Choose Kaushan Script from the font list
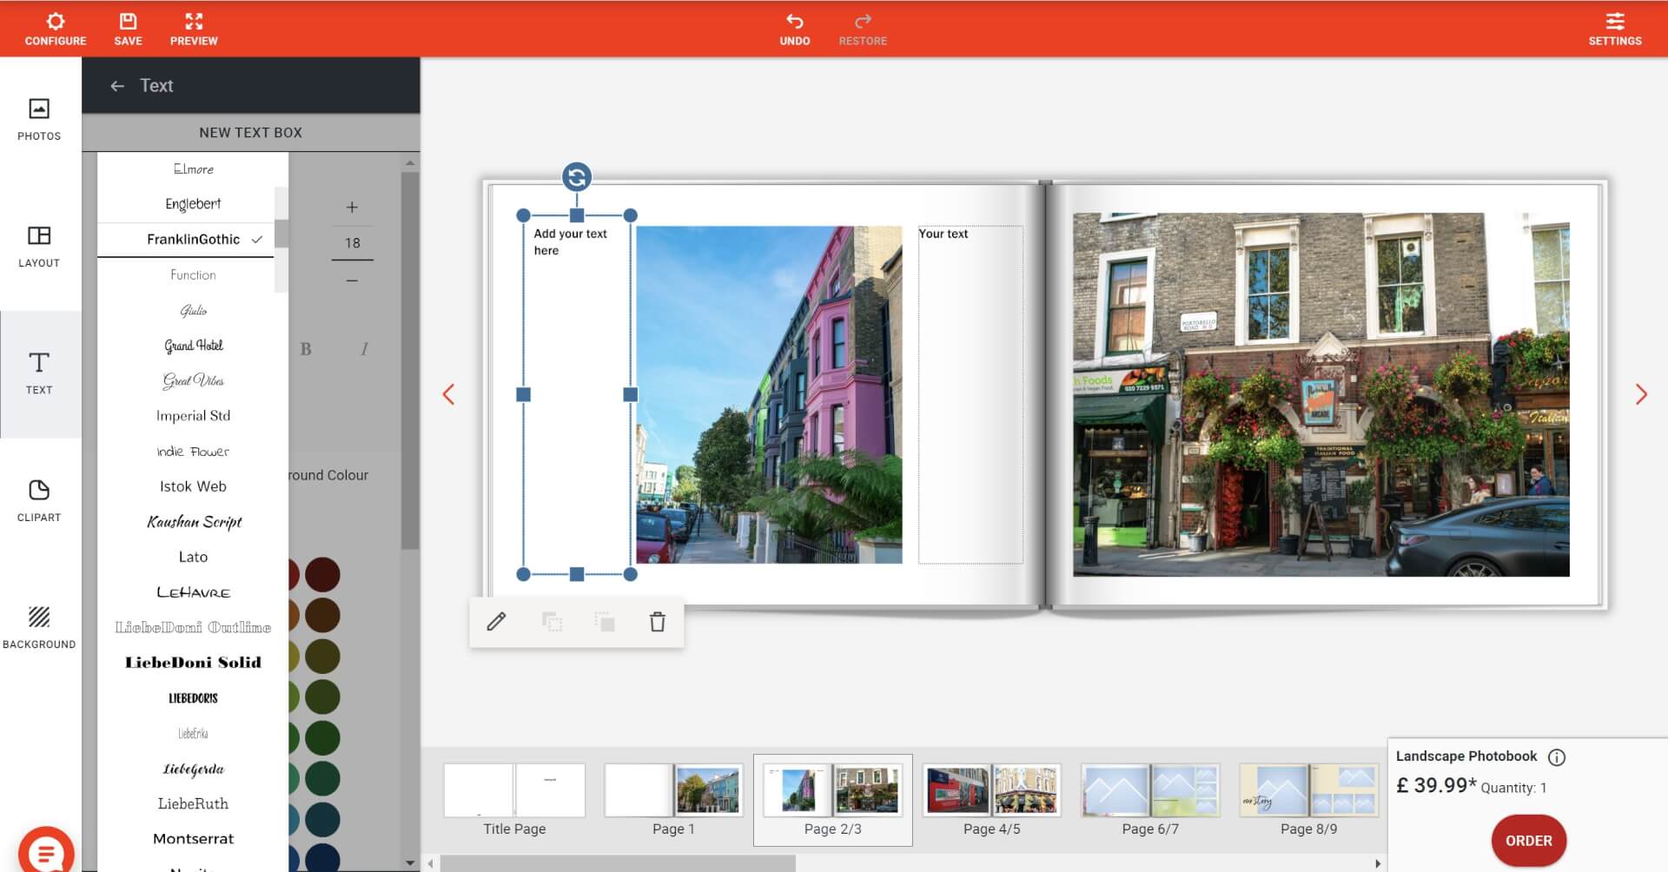1668x872 pixels. click(193, 522)
